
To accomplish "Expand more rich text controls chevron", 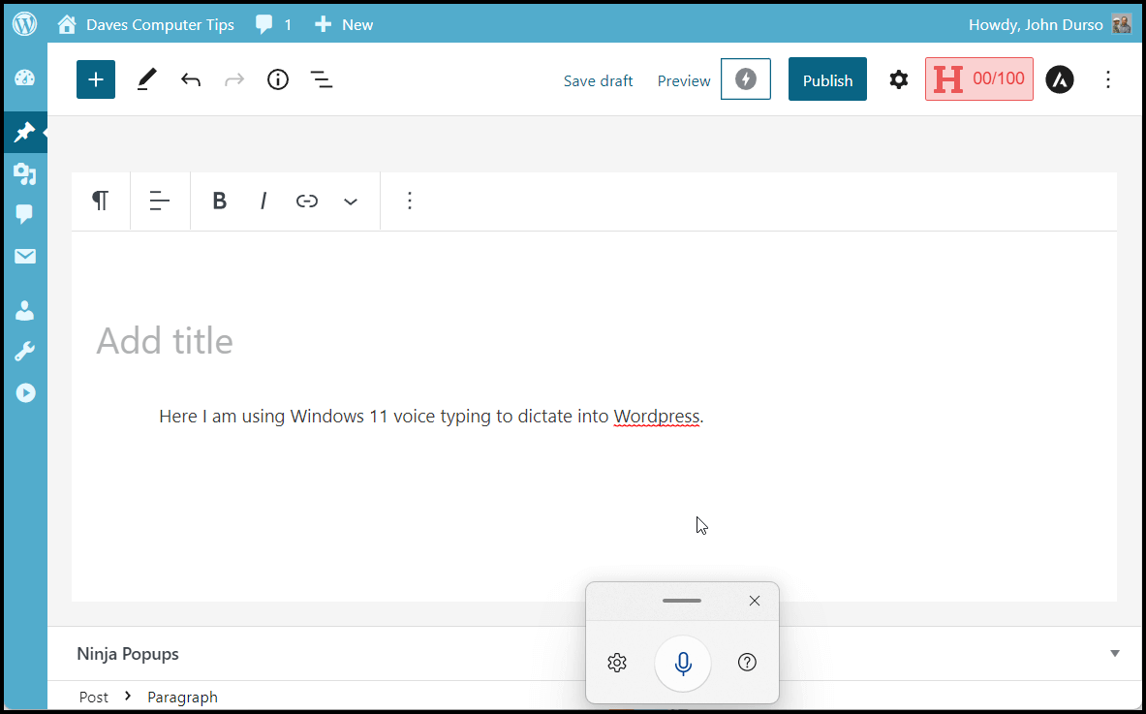I will click(351, 202).
